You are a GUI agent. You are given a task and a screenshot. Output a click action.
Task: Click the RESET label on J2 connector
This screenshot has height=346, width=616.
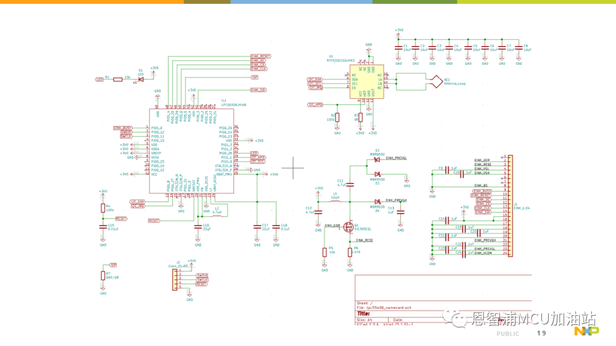pos(201,284)
